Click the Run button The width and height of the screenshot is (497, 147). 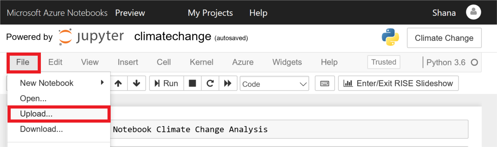click(166, 84)
